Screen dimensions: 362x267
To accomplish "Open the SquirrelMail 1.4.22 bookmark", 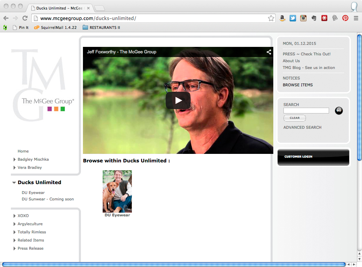I will (55, 28).
